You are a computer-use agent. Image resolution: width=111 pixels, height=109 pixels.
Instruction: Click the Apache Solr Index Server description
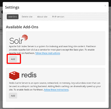[52, 50]
